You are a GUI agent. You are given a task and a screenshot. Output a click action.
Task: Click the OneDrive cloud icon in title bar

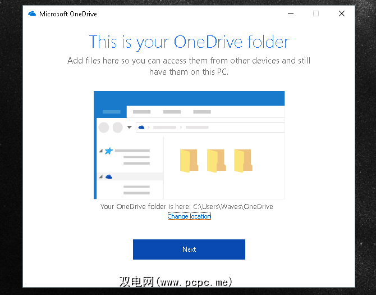point(32,13)
